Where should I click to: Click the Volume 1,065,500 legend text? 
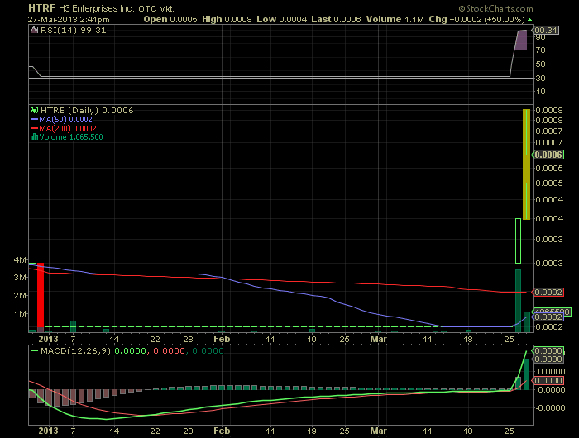tap(71, 137)
